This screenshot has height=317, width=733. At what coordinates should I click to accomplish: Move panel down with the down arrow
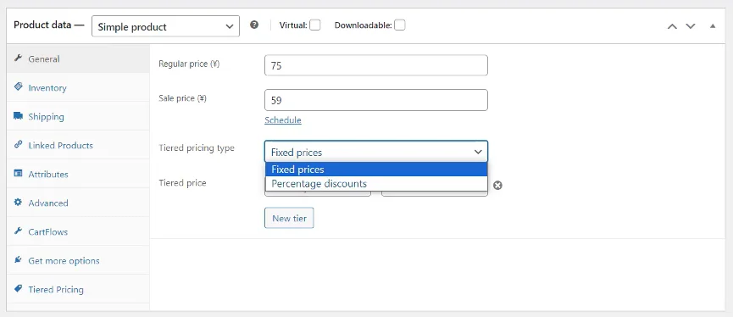click(691, 26)
